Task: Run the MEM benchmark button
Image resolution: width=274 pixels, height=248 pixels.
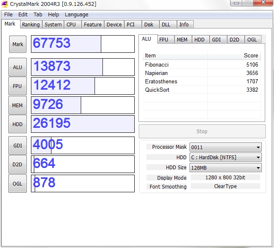Action: 18,106
